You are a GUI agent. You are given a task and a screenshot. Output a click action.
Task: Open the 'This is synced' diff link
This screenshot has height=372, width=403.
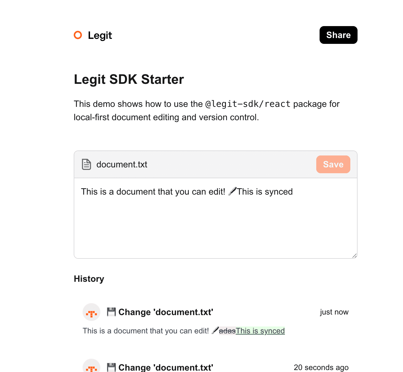pyautogui.click(x=261, y=331)
